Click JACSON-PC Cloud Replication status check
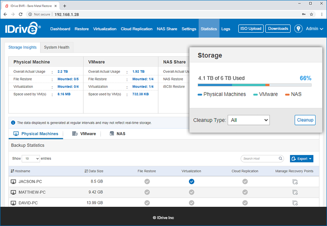327x226 pixels. click(x=245, y=181)
